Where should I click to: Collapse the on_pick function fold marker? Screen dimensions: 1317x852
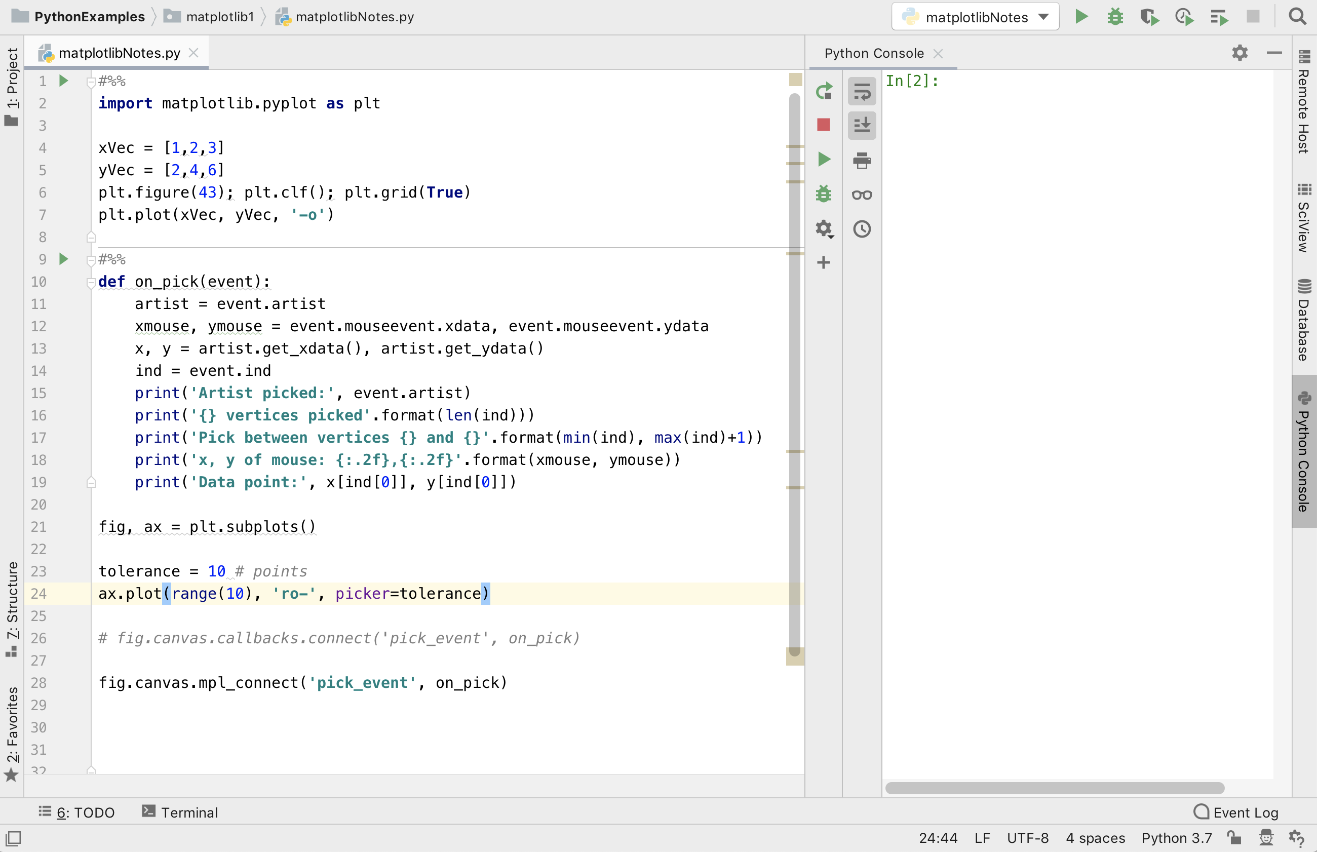click(91, 283)
